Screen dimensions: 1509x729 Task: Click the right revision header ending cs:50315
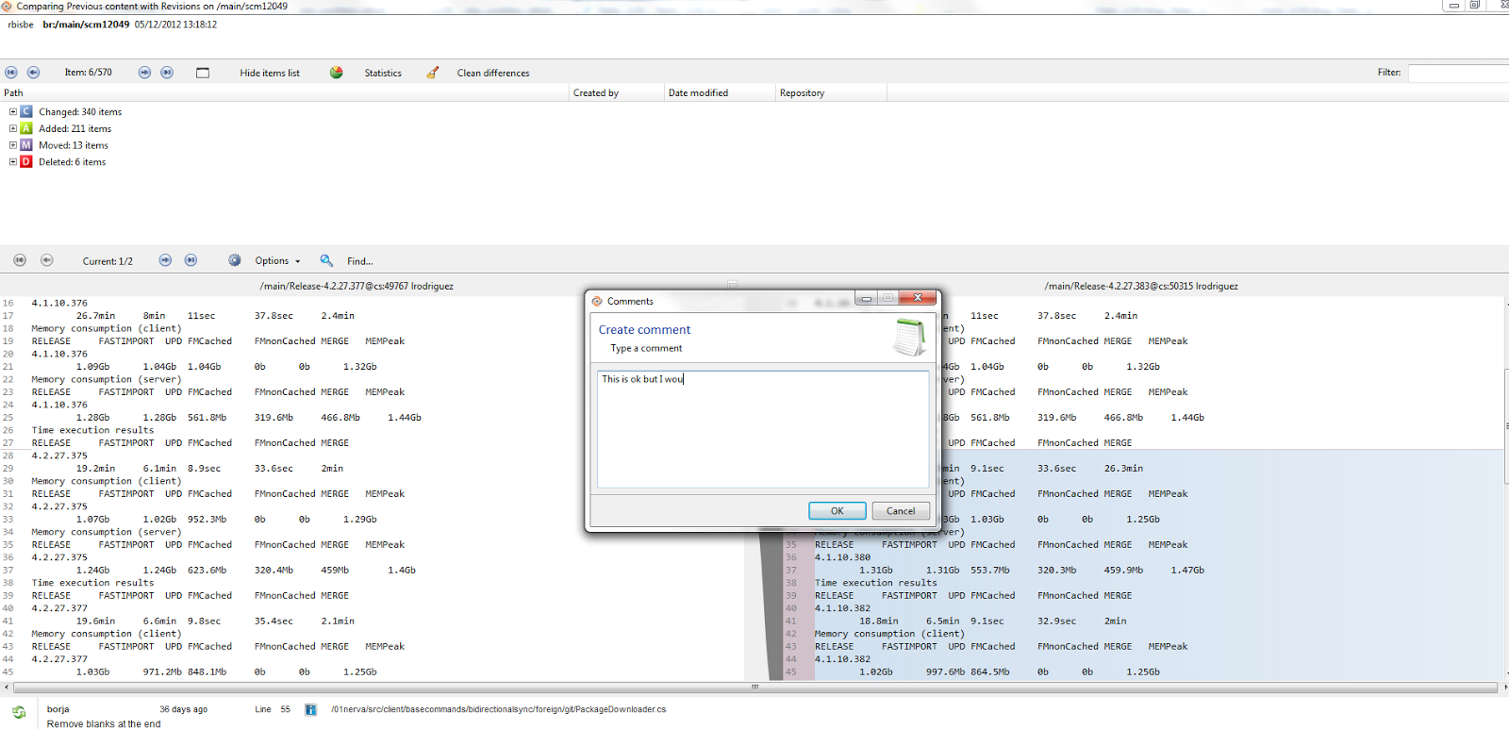point(1141,286)
